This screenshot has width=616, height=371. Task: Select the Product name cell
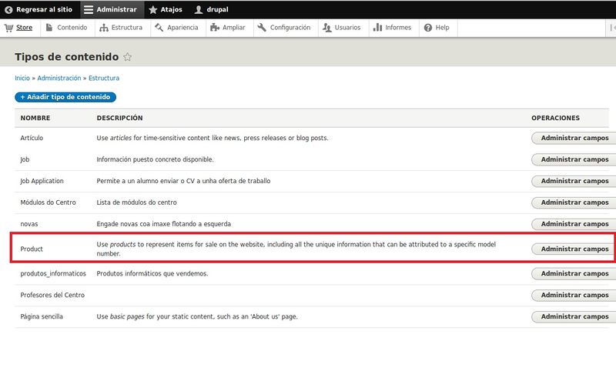tap(32, 249)
